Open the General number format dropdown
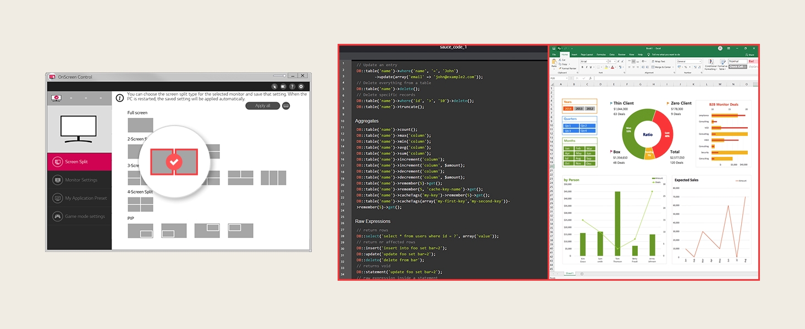Screen dimensions: 805x329 pos(689,61)
